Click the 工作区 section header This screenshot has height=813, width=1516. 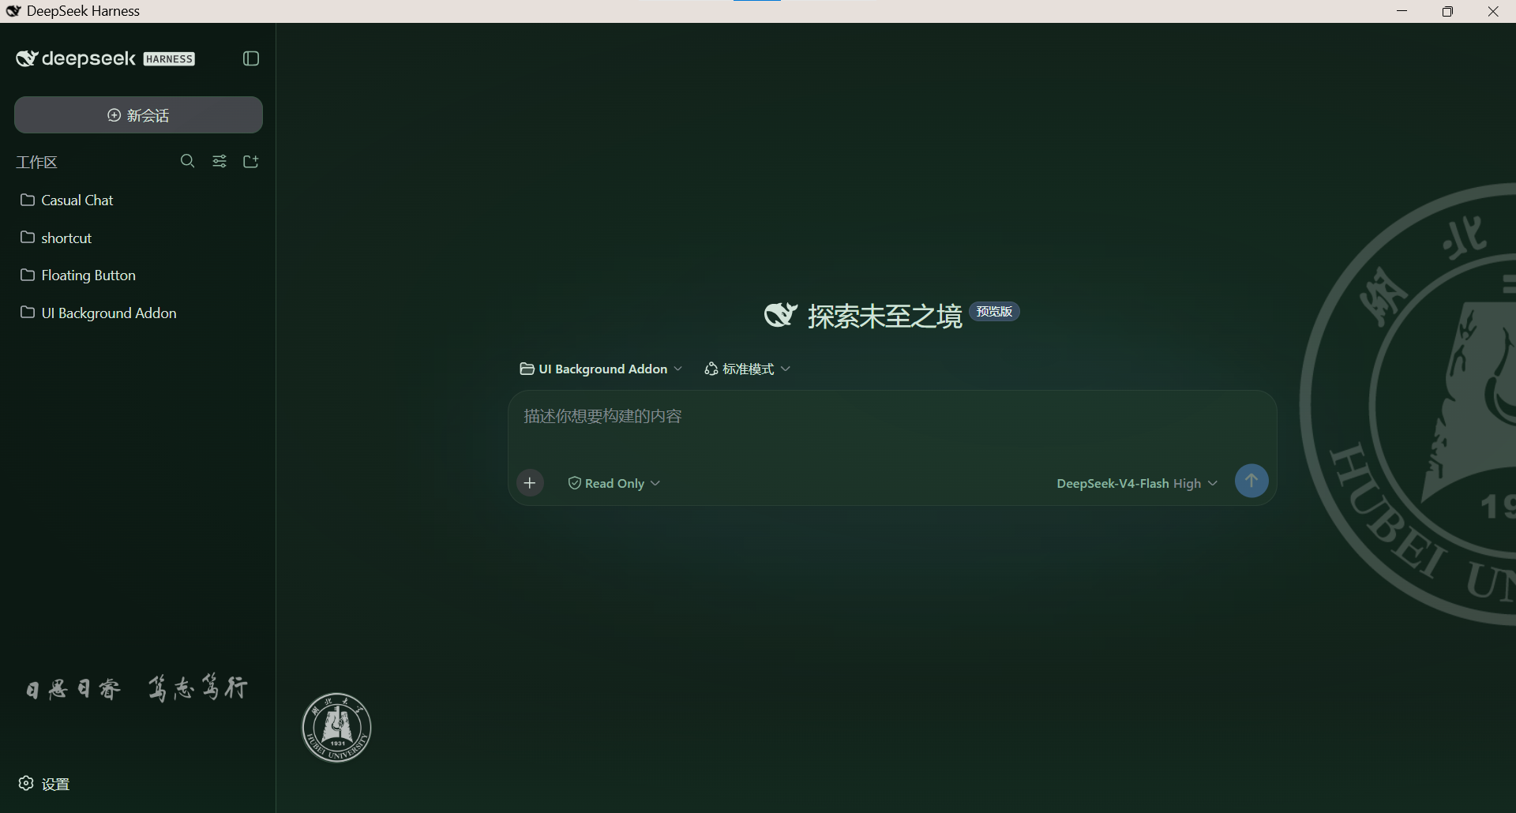37,162
